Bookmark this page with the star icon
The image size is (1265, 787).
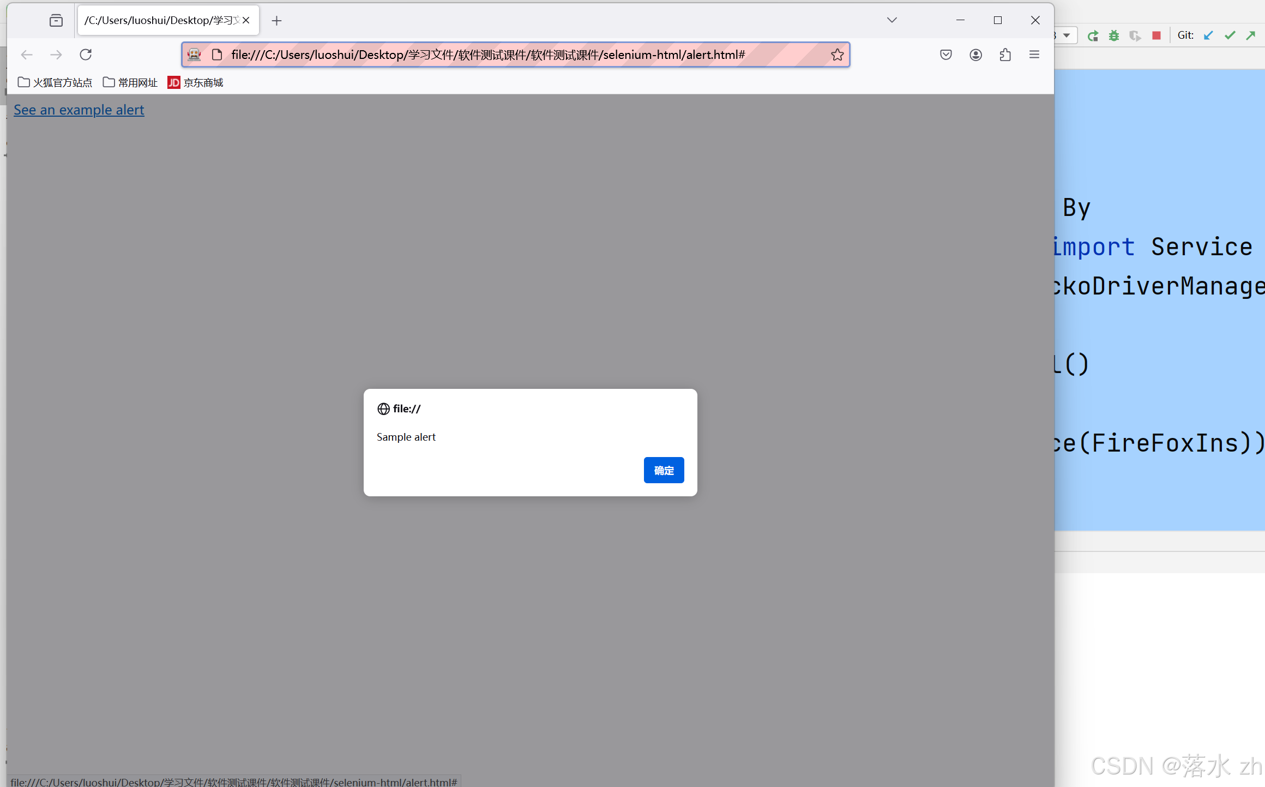838,55
